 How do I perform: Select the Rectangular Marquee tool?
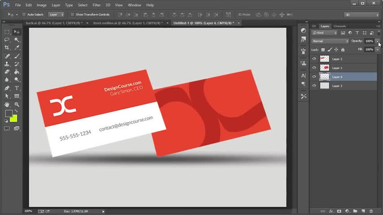(7, 32)
